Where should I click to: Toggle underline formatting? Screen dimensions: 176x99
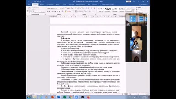click(x=52, y=11)
